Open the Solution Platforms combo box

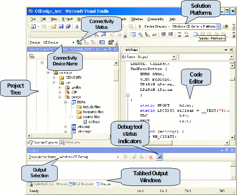(218, 27)
